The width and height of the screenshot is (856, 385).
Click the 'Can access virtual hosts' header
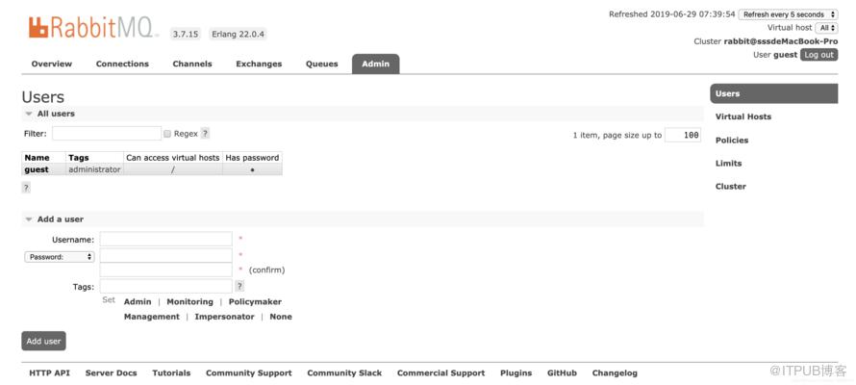tap(172, 158)
